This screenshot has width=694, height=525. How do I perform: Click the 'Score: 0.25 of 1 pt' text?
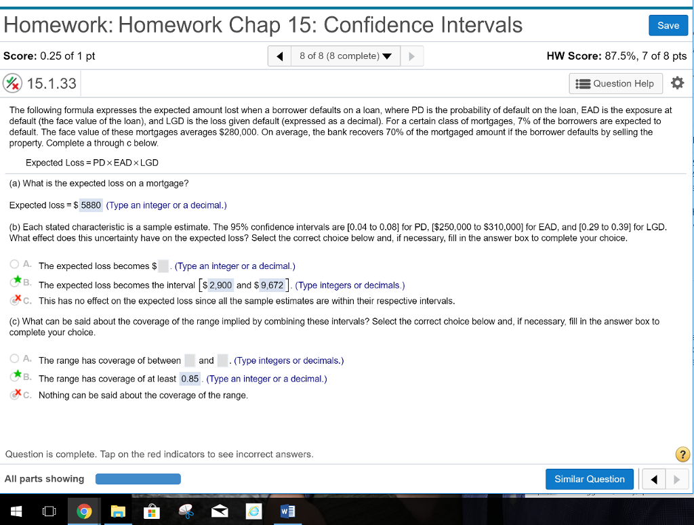(x=49, y=56)
